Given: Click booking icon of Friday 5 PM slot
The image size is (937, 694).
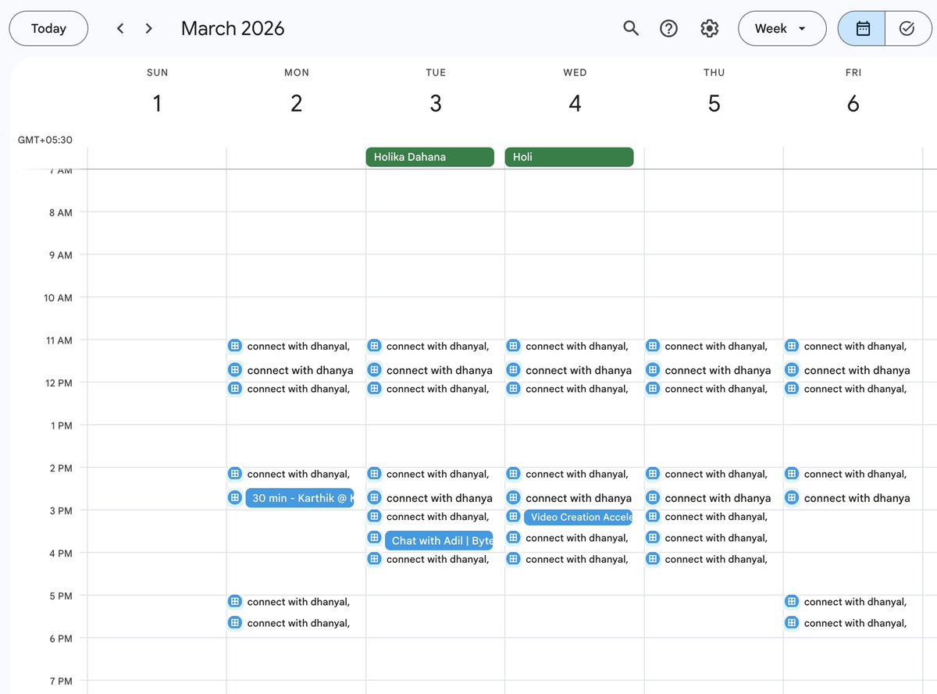Looking at the screenshot, I should coord(792,601).
